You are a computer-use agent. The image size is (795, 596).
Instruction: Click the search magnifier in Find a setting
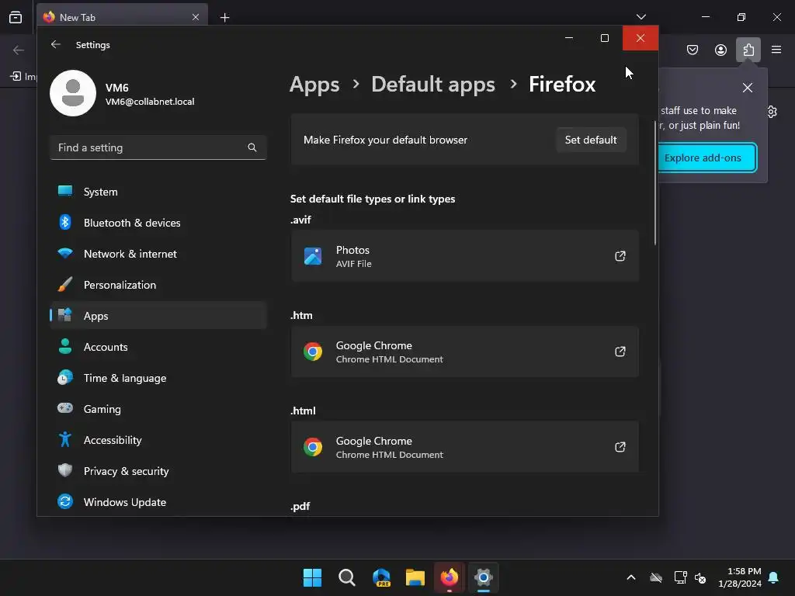click(x=252, y=147)
